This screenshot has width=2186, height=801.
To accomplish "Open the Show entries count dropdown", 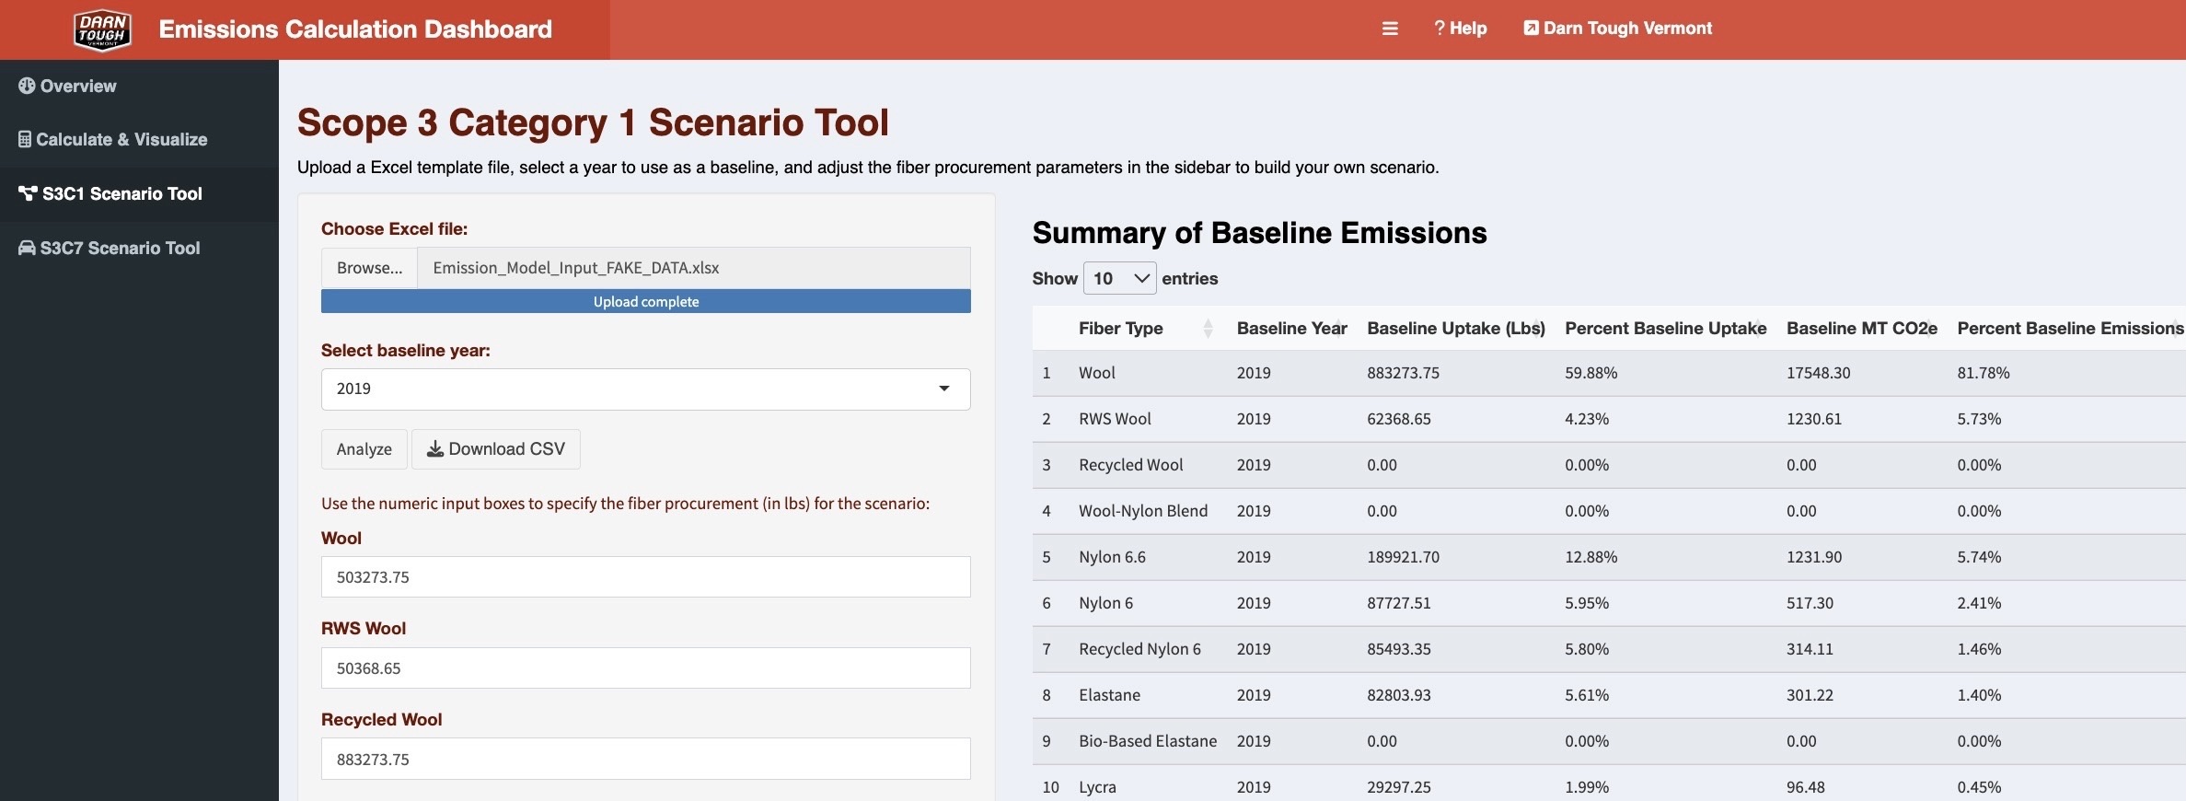I will 1120,278.
